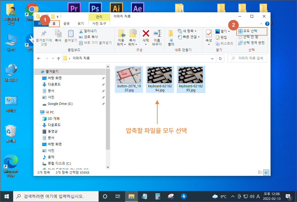Open 복사 위치 copy-to dropdown

click(x=132, y=42)
